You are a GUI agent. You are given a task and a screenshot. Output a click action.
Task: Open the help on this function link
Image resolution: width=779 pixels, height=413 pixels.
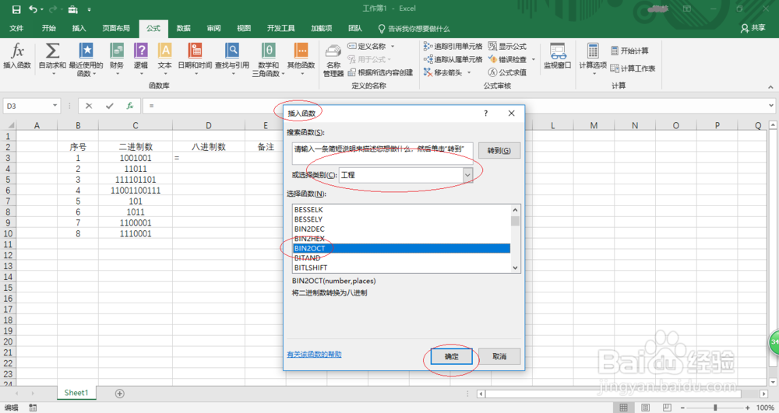pos(314,354)
